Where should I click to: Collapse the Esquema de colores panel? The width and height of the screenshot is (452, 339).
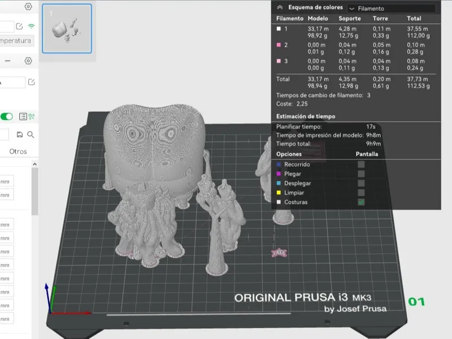279,7
